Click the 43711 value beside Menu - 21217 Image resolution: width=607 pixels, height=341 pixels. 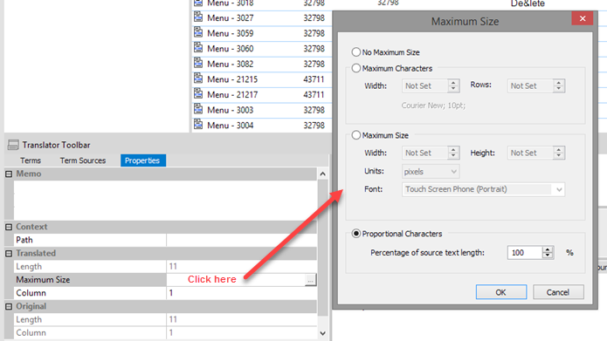(x=314, y=95)
